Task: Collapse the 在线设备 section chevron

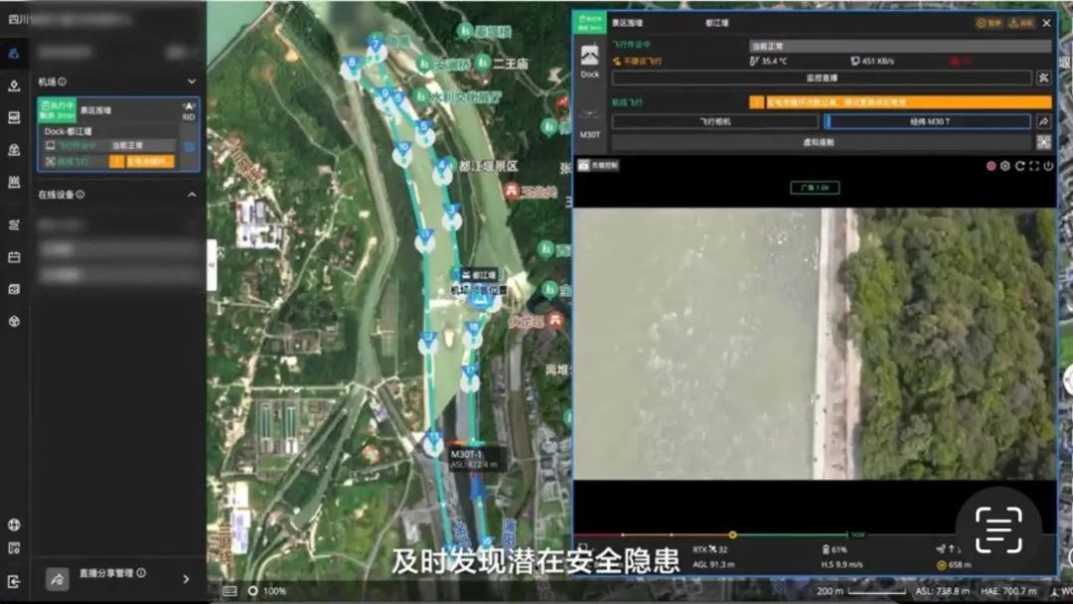Action: [192, 195]
